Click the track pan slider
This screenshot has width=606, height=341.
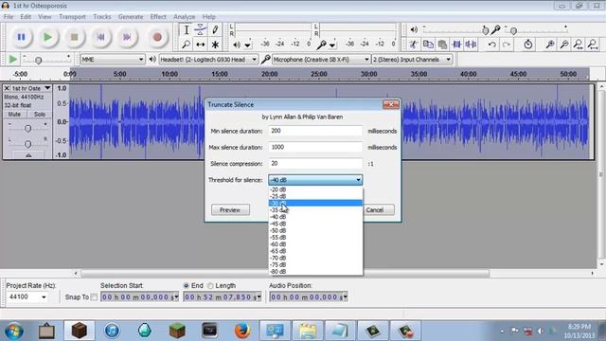[27, 144]
